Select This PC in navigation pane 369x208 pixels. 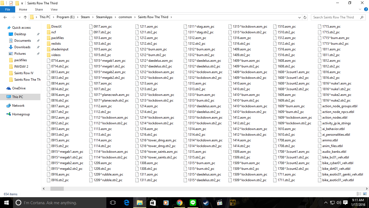coord(18,97)
